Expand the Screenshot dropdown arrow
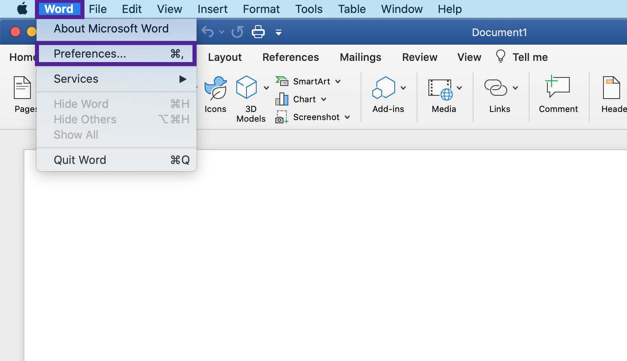Screen dimensions: 627x361 click(347, 117)
